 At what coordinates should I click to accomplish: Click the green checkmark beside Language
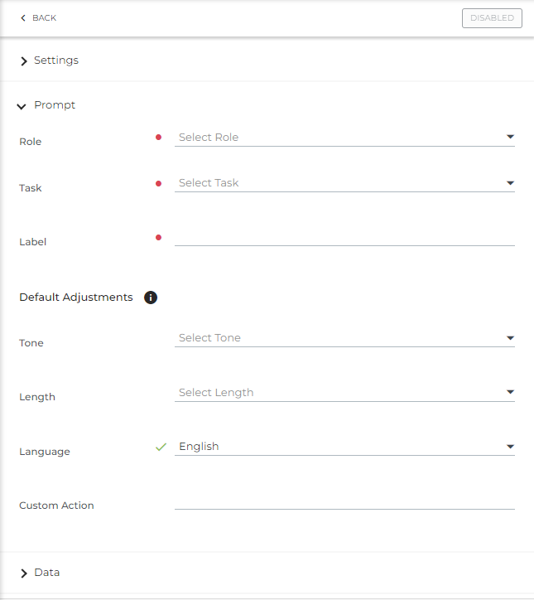[x=161, y=447]
